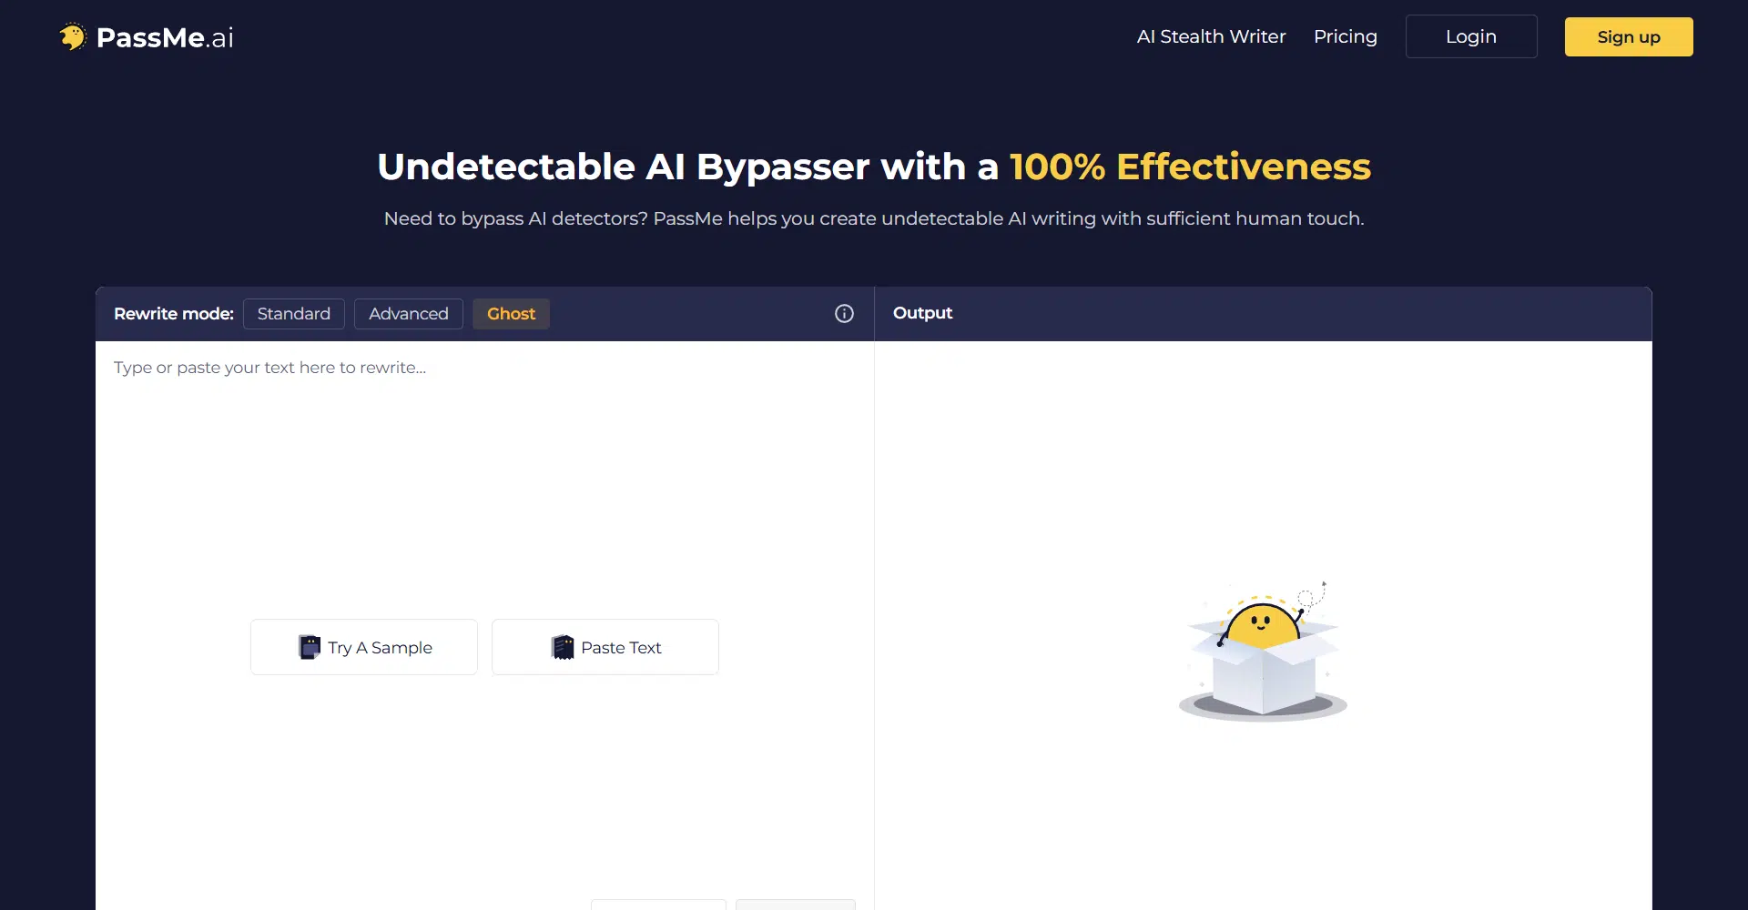
Task: Click the yellow Sign up button
Action: pyautogui.click(x=1628, y=37)
